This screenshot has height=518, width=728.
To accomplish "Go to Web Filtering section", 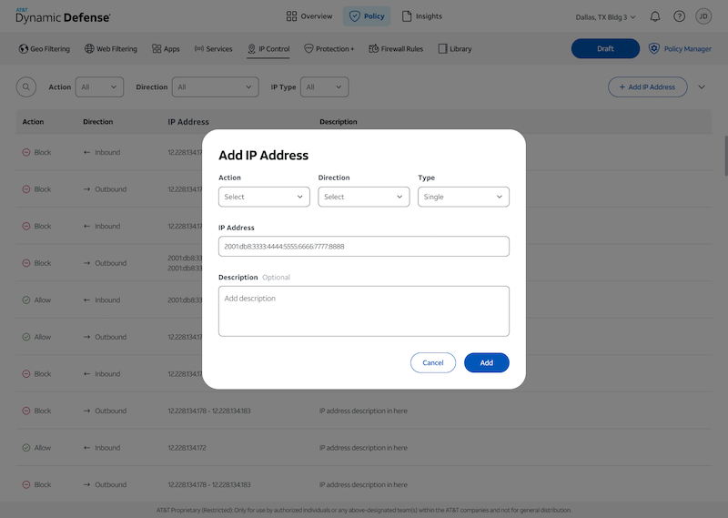I will 111,49.
